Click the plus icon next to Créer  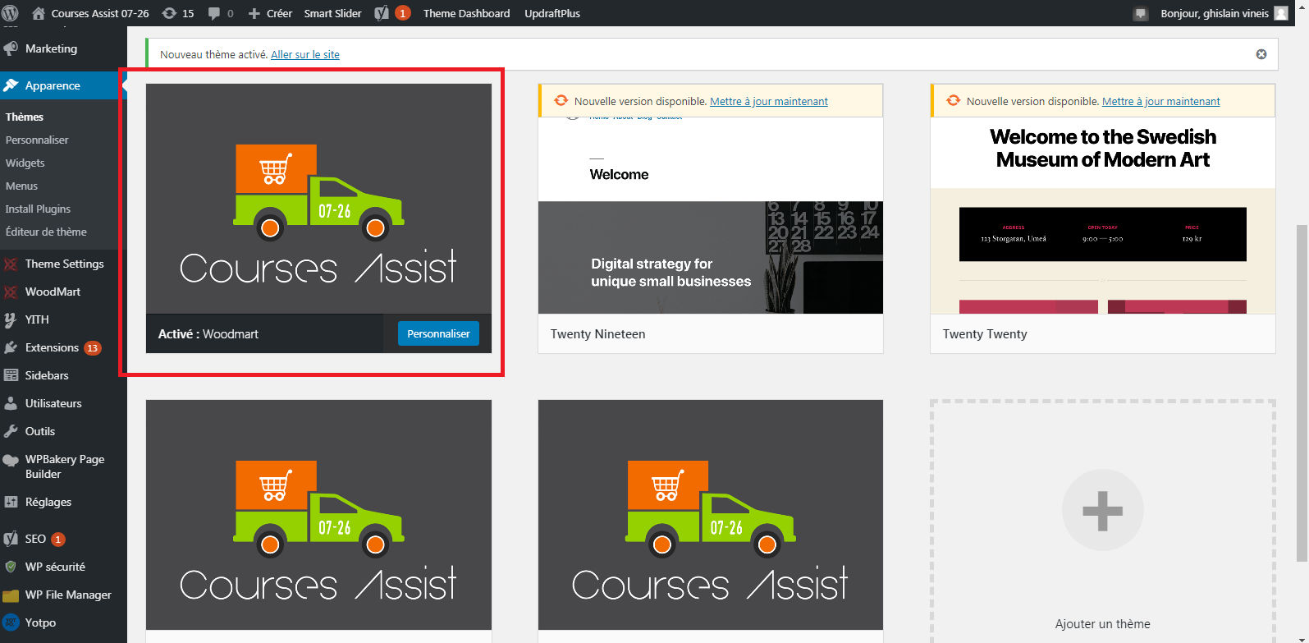click(x=254, y=13)
